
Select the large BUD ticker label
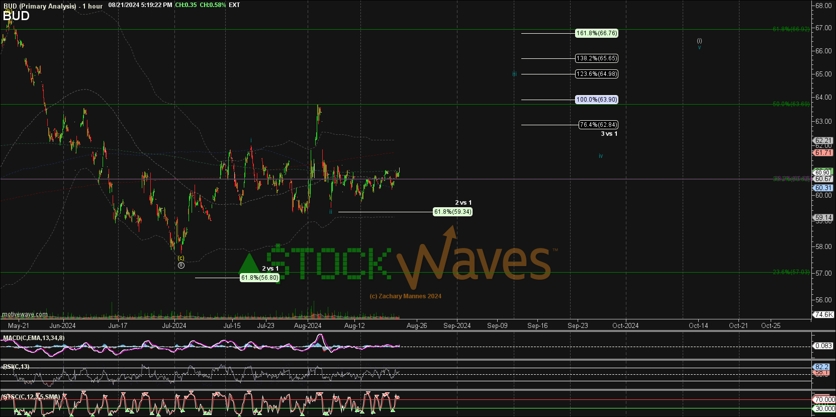tap(16, 16)
